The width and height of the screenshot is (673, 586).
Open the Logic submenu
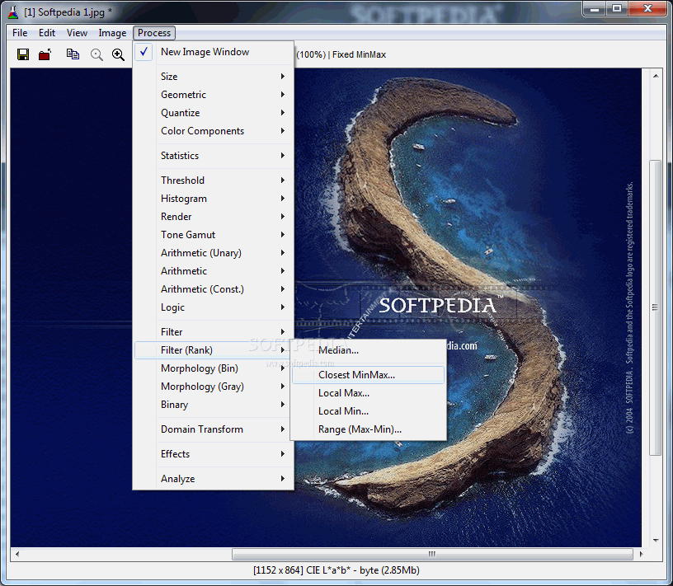[214, 307]
